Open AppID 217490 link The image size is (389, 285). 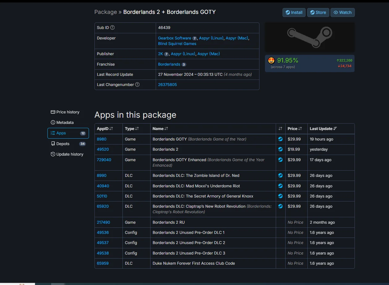click(x=103, y=222)
